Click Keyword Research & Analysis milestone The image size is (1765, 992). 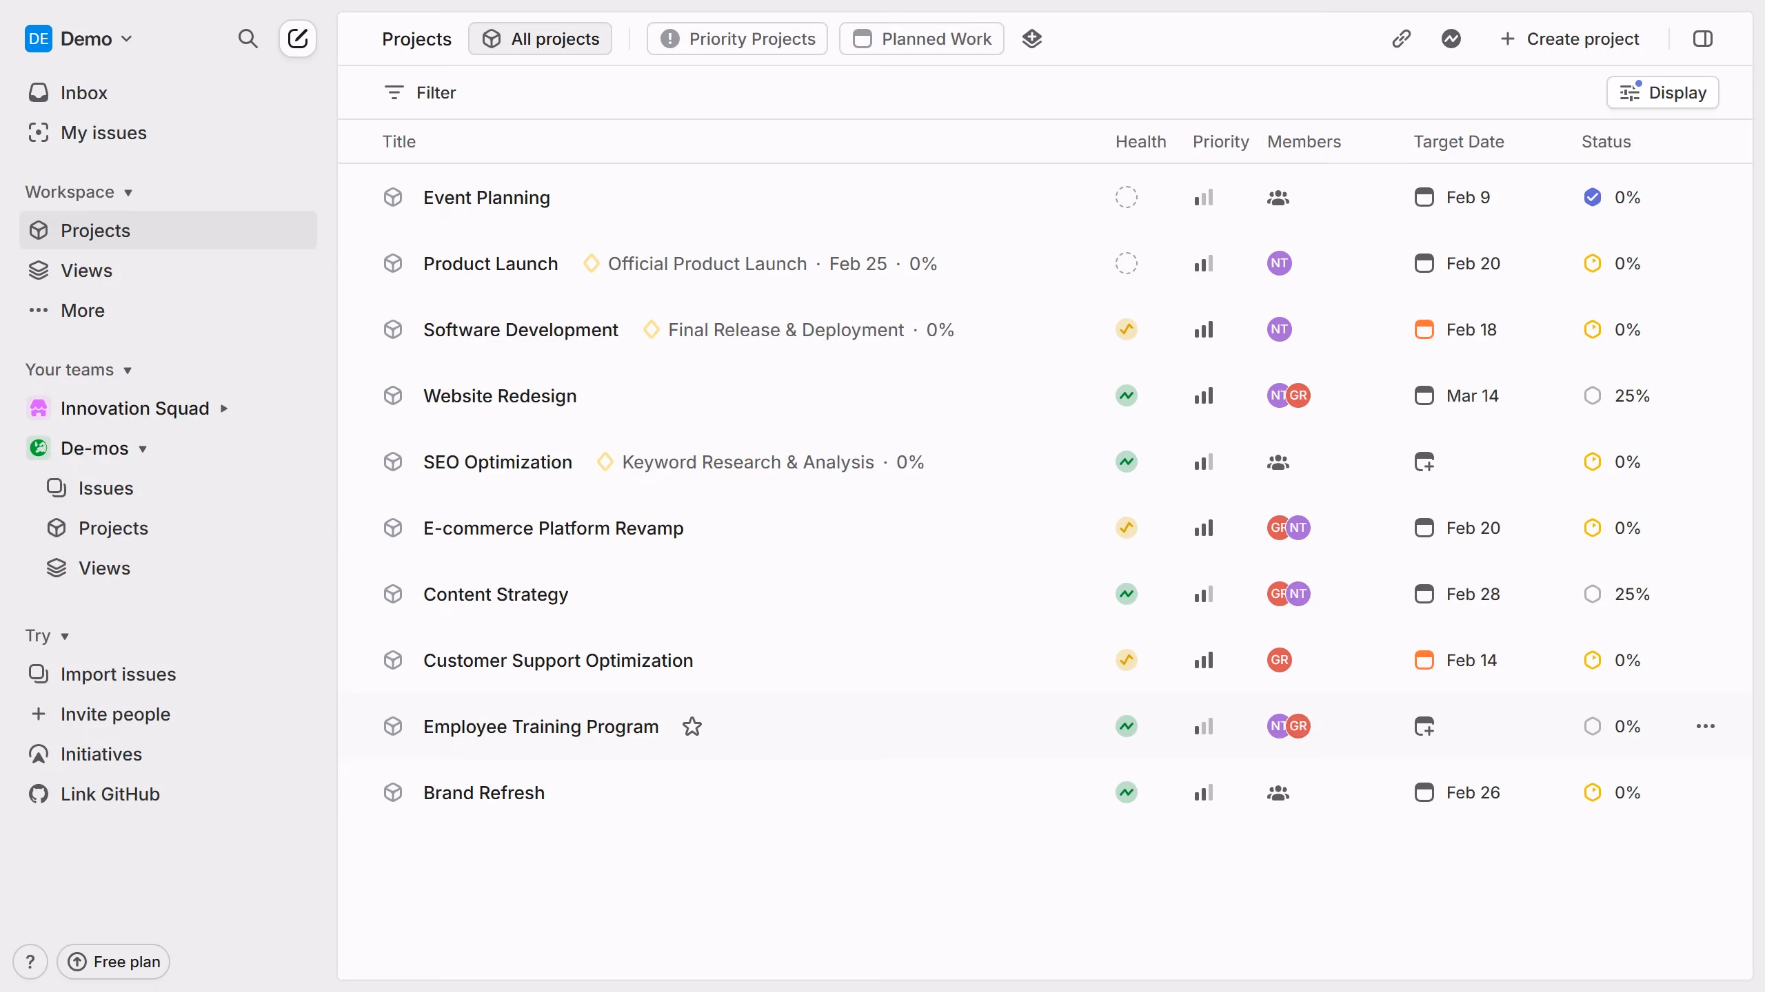click(748, 462)
